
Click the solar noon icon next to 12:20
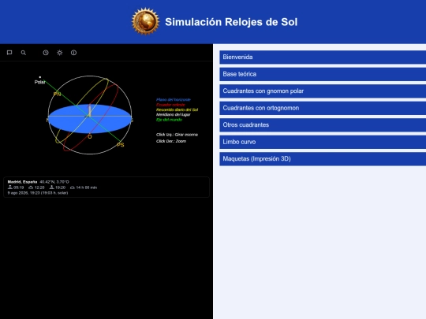point(31,187)
